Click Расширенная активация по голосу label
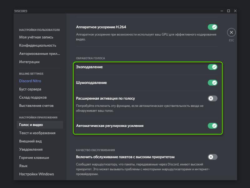Screen dimensions: 250x188 [105, 98]
